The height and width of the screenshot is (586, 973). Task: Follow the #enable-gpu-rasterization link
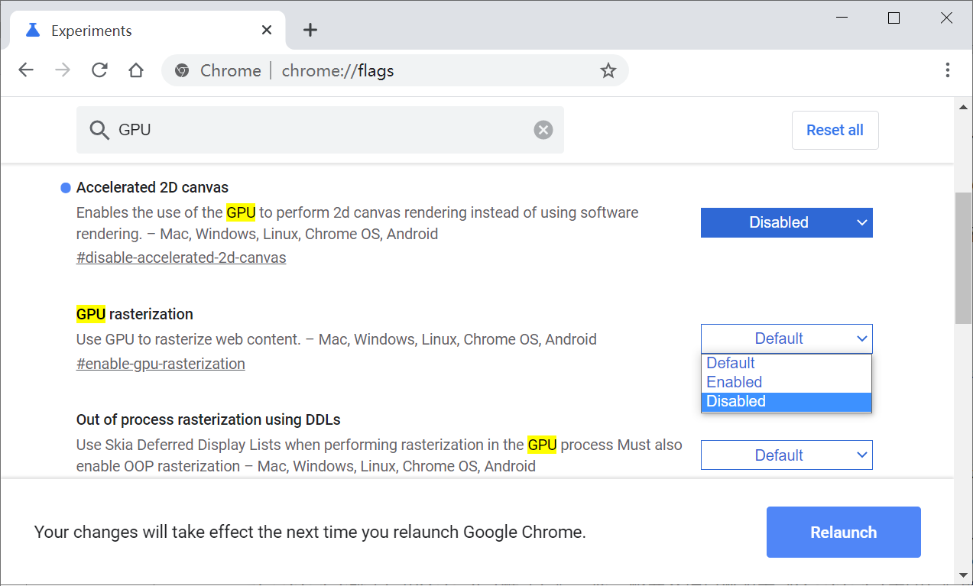161,364
